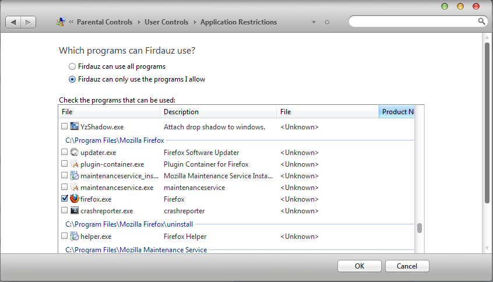Click the OK button

pos(360,266)
